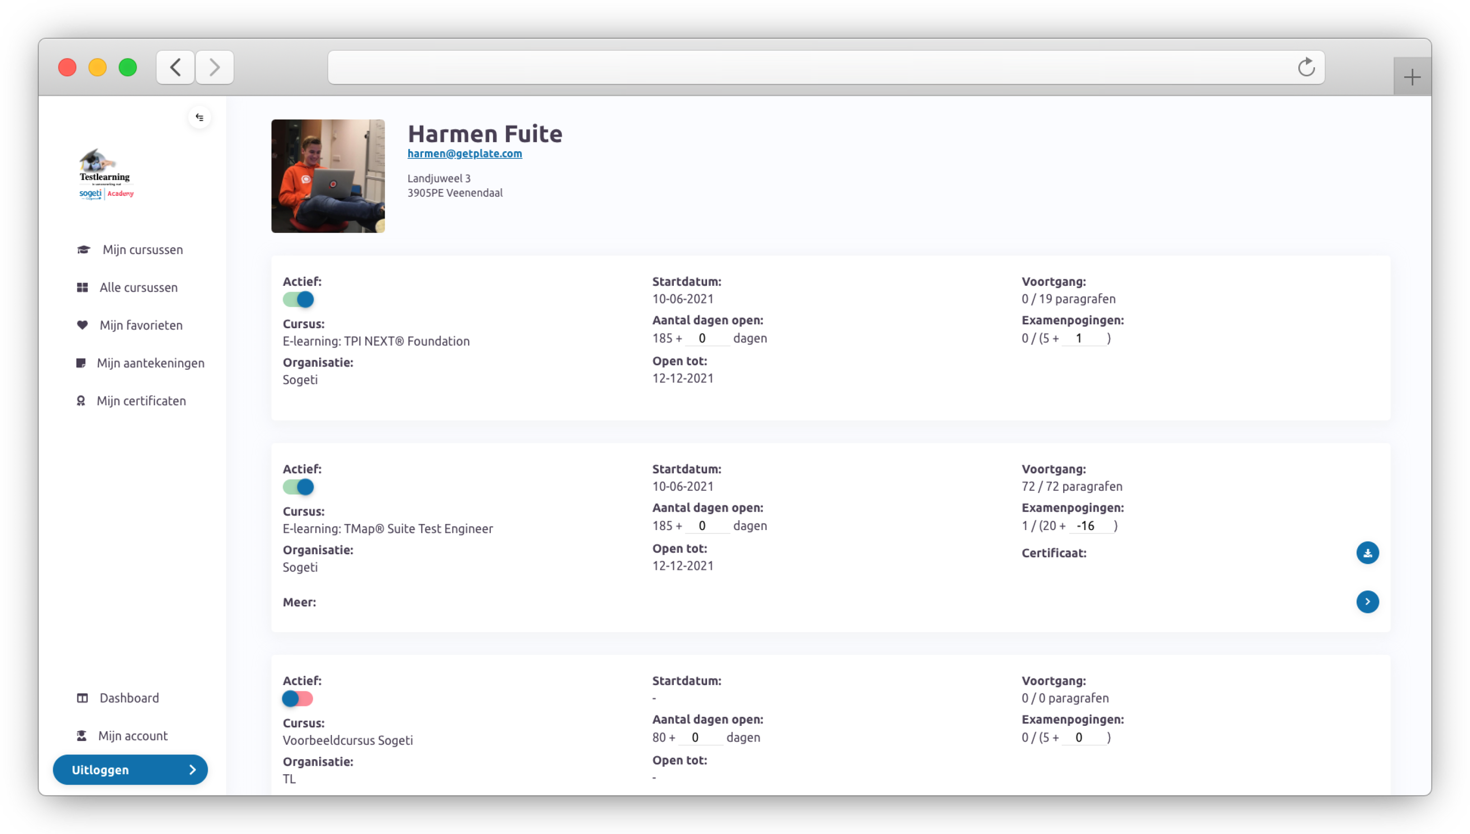Edit extra days field for Voorbeeldcursus Sogeti

point(700,738)
